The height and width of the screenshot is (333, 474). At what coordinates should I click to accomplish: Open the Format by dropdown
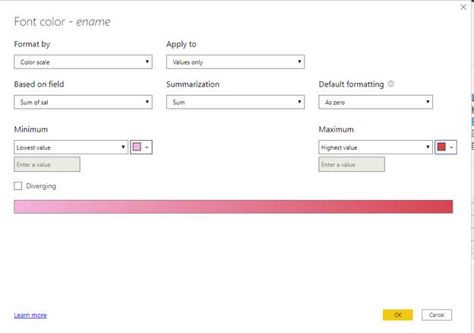tap(83, 62)
